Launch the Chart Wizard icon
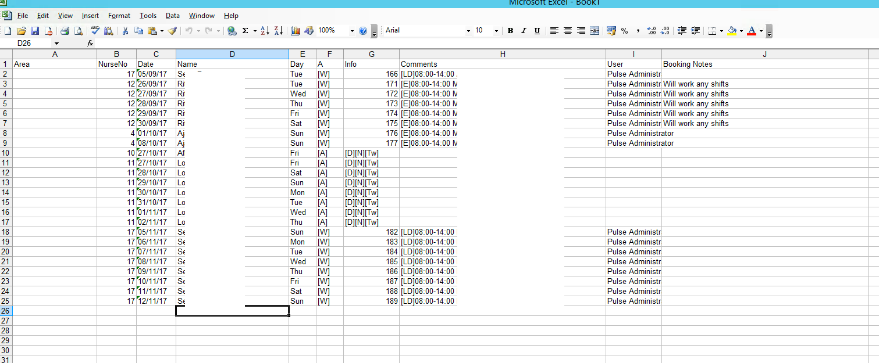Screen dimensions: 879x363 click(x=296, y=31)
